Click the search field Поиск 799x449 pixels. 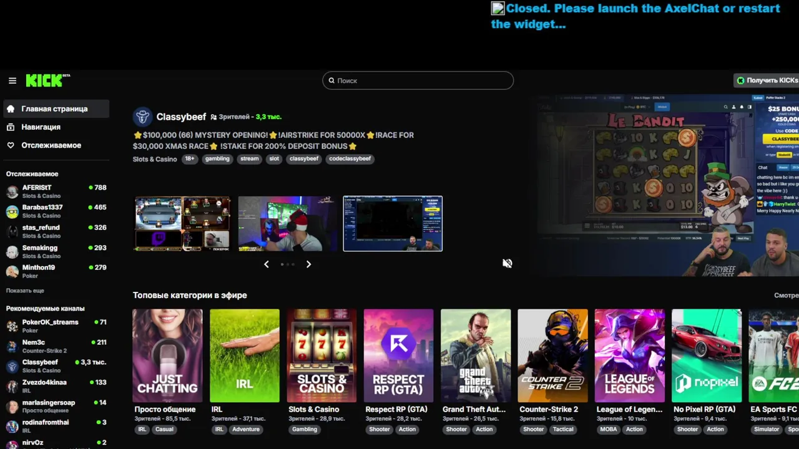(x=418, y=80)
